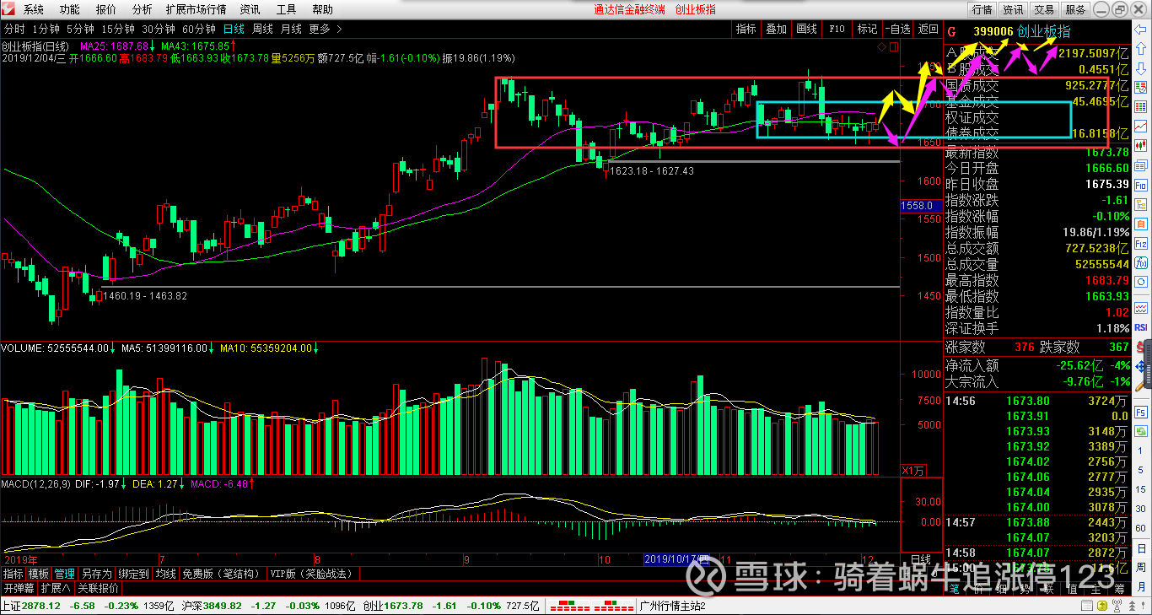
Task: Toggle the '-自选' watchlist button
Action: tap(898, 29)
